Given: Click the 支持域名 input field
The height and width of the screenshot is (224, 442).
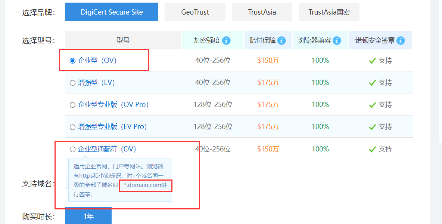Looking at the screenshot, I should click(x=66, y=181).
